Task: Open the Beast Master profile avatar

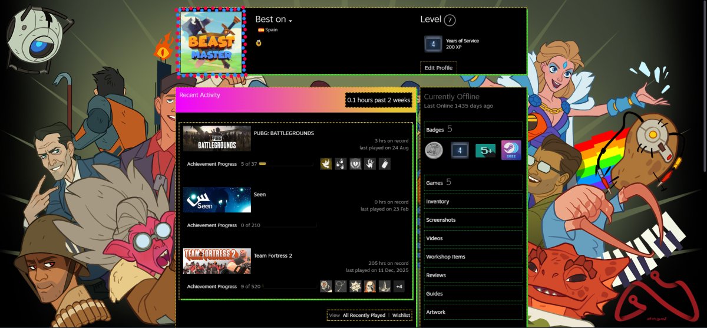Action: [211, 42]
